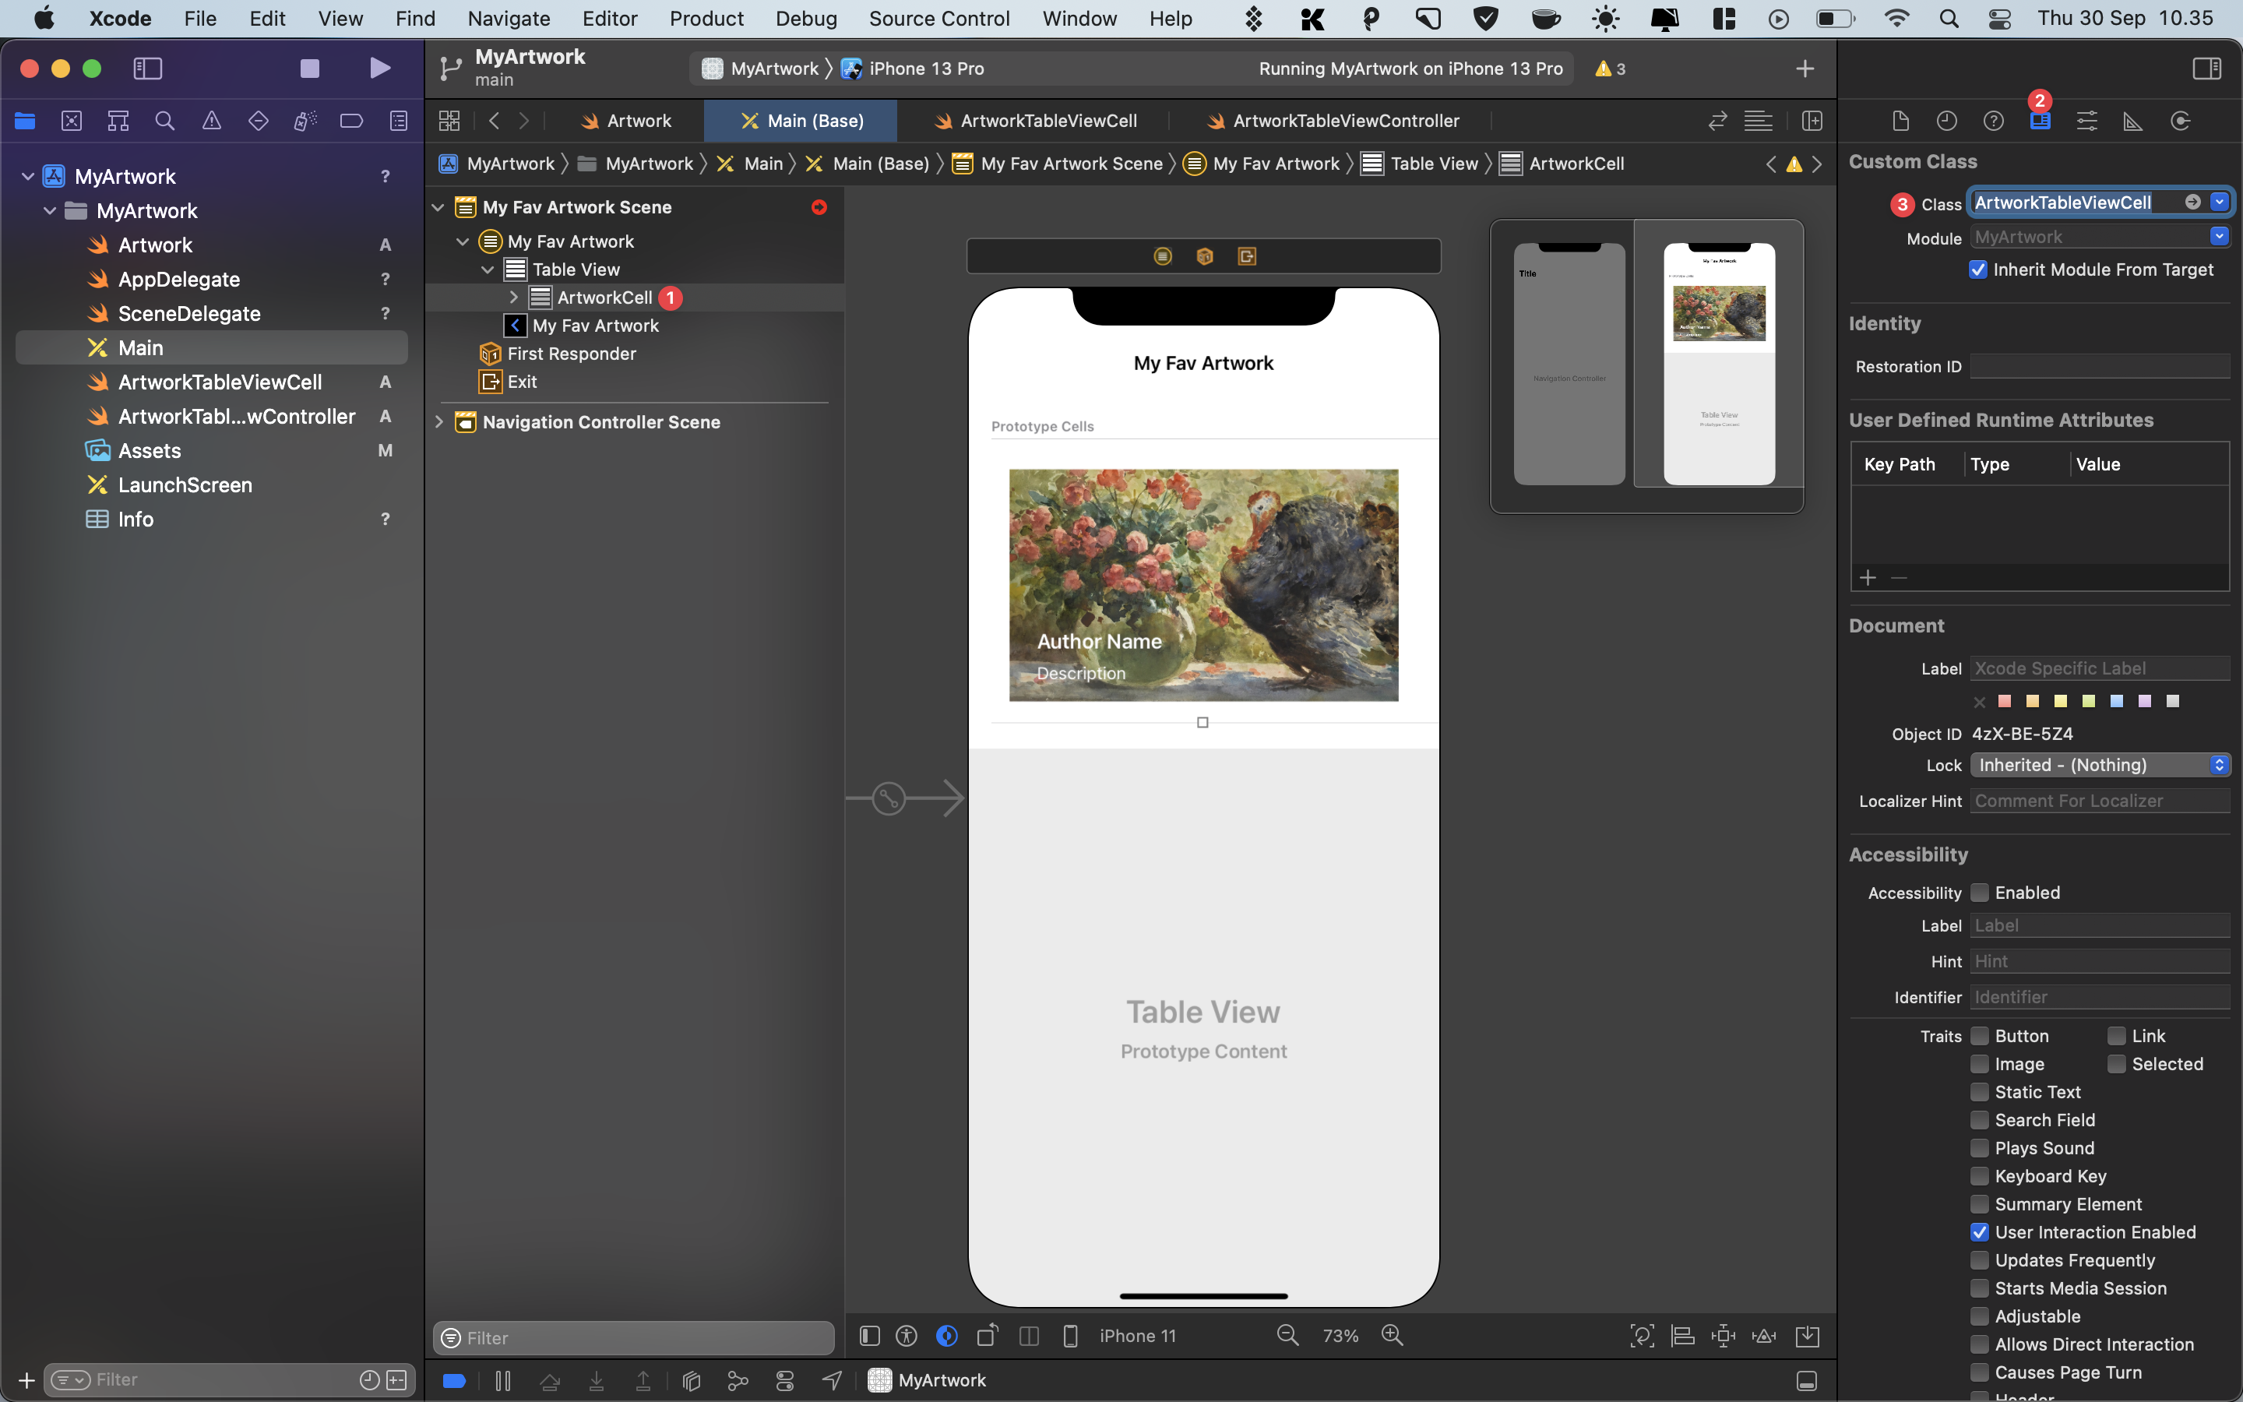Open the Source Control navigator
Viewport: 2243px width, 1402px height.
(x=72, y=121)
